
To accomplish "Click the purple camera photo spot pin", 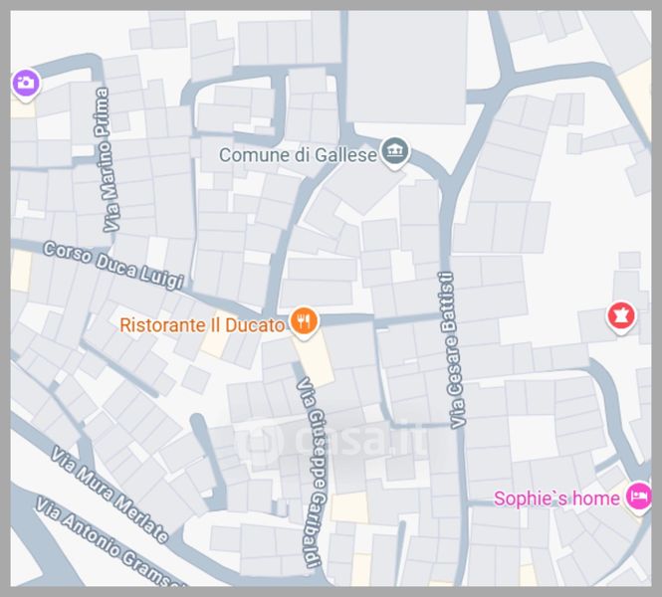I will [x=26, y=84].
